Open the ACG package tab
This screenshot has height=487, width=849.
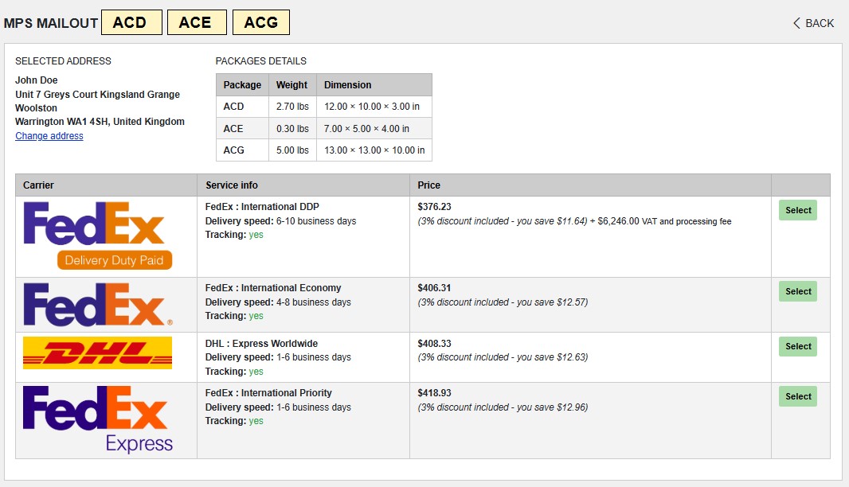point(260,22)
